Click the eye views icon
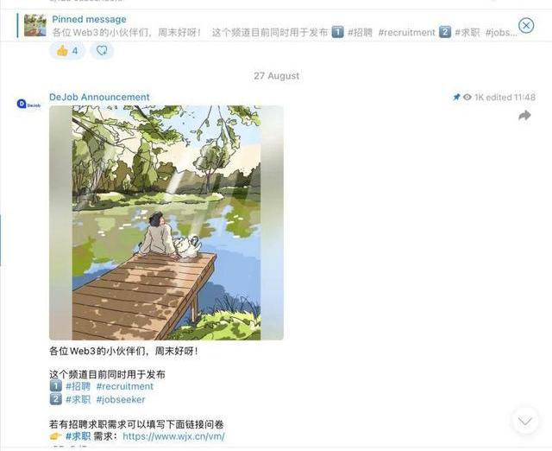The image size is (552, 451). 467,97
